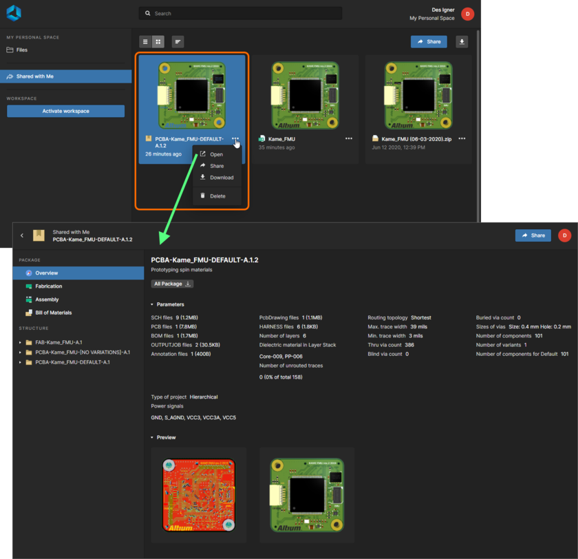Click the blue Share button on the top toolbar
Screen dimensions: 578x559
[x=429, y=41]
